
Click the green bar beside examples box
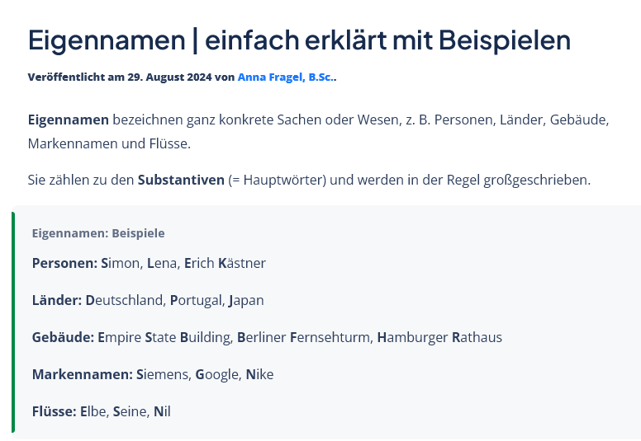13,321
